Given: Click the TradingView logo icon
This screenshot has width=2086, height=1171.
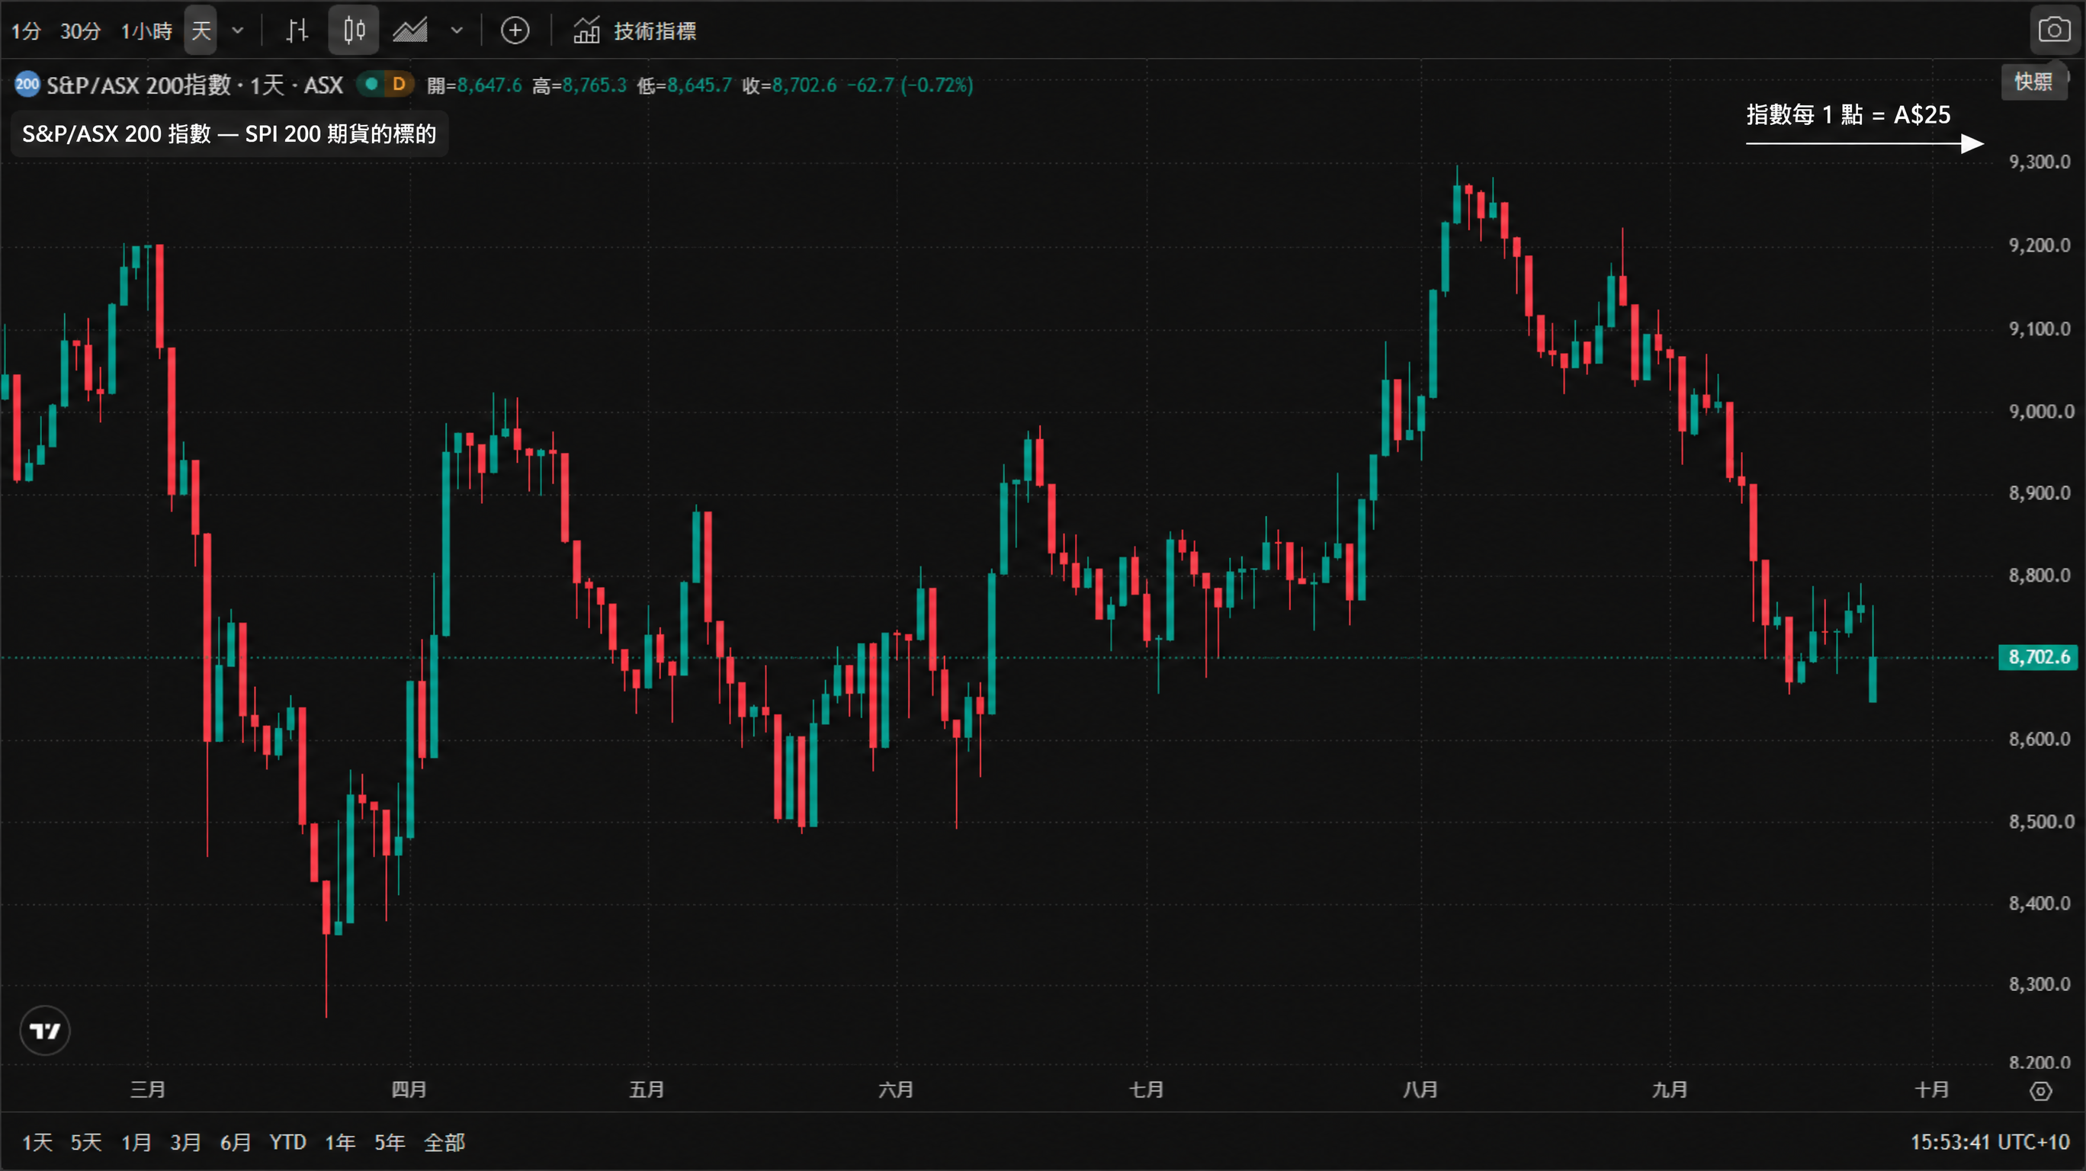Looking at the screenshot, I should click(x=44, y=1031).
